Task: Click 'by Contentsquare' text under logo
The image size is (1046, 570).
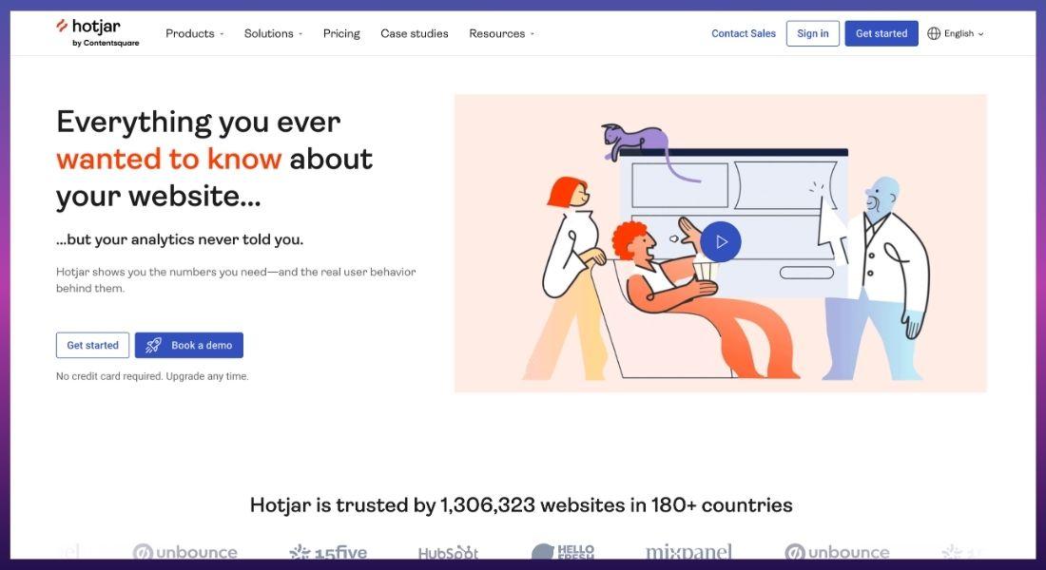Action: pyautogui.click(x=106, y=44)
